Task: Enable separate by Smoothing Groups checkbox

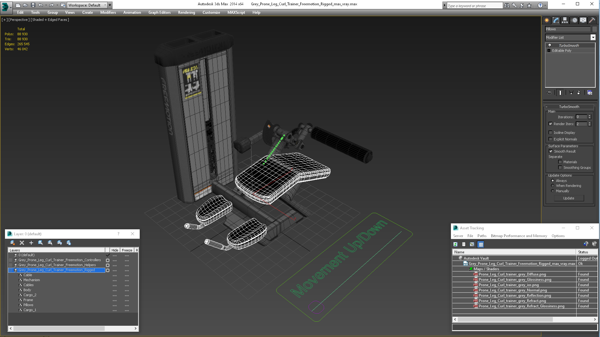Action: click(x=560, y=168)
